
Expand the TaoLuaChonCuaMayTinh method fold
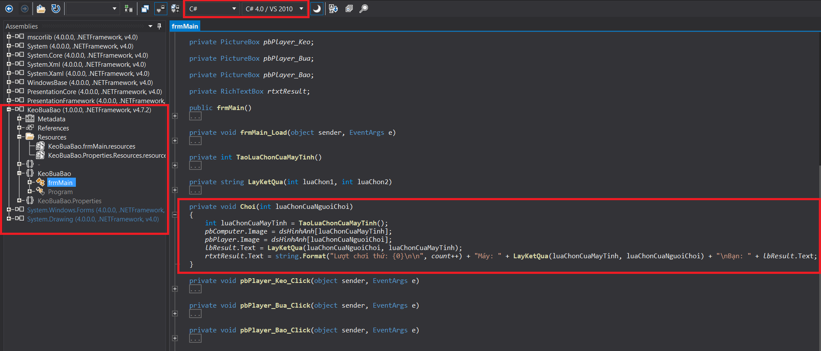(175, 166)
